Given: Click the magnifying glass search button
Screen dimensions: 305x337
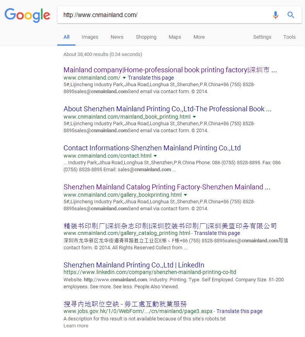Looking at the screenshot, I should 291,15.
